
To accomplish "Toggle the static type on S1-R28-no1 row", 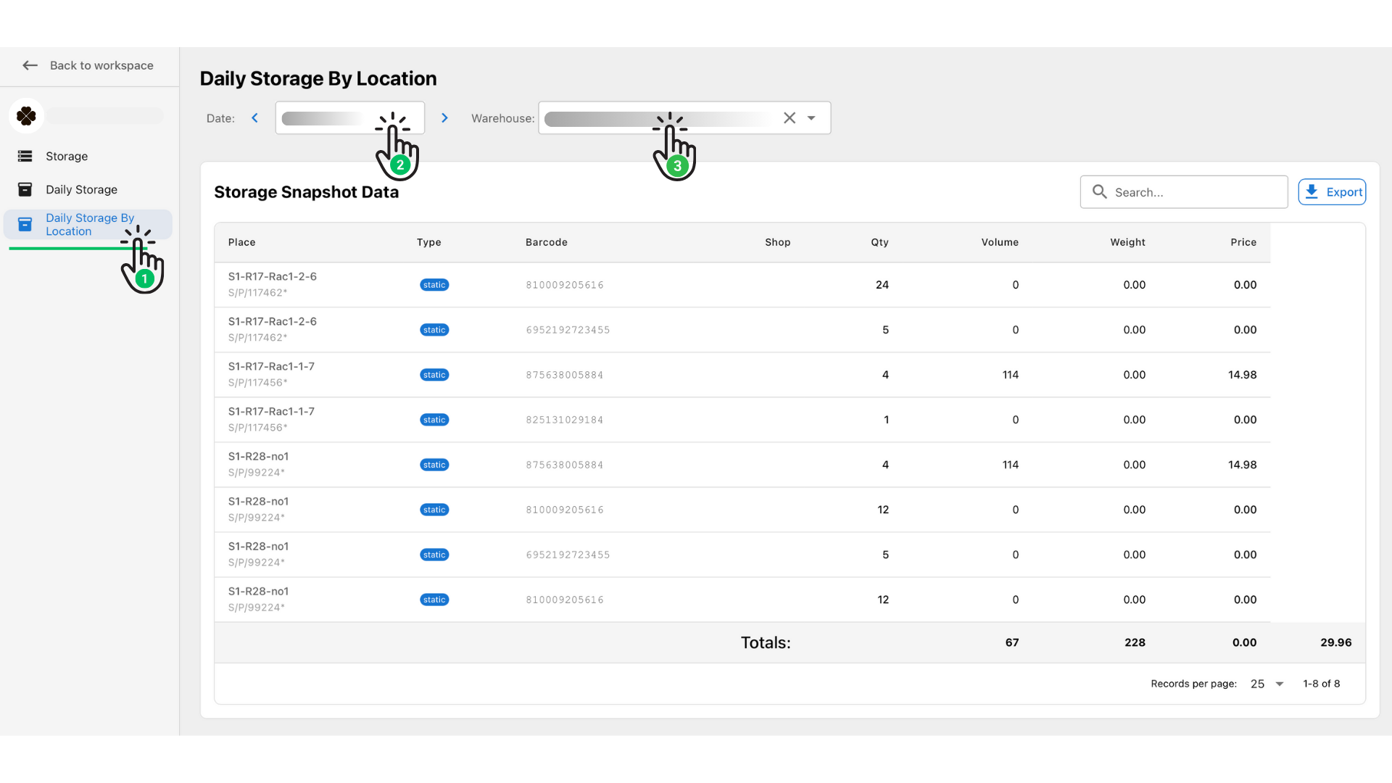I will (434, 465).
